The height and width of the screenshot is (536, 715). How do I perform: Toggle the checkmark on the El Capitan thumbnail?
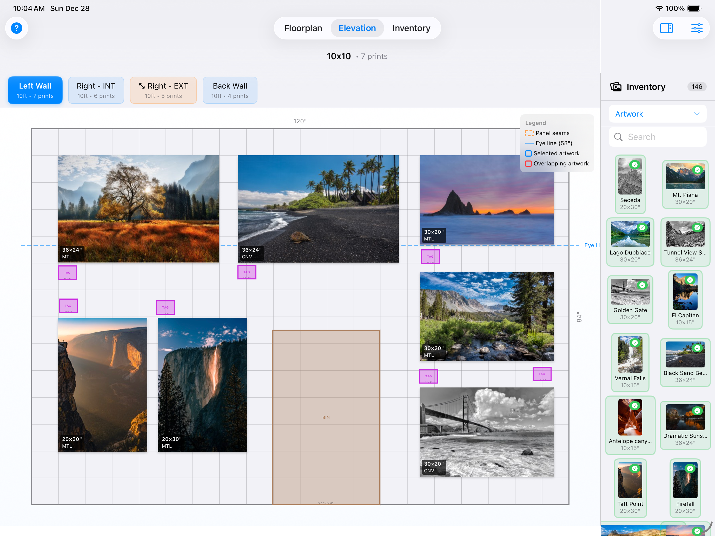point(690,280)
